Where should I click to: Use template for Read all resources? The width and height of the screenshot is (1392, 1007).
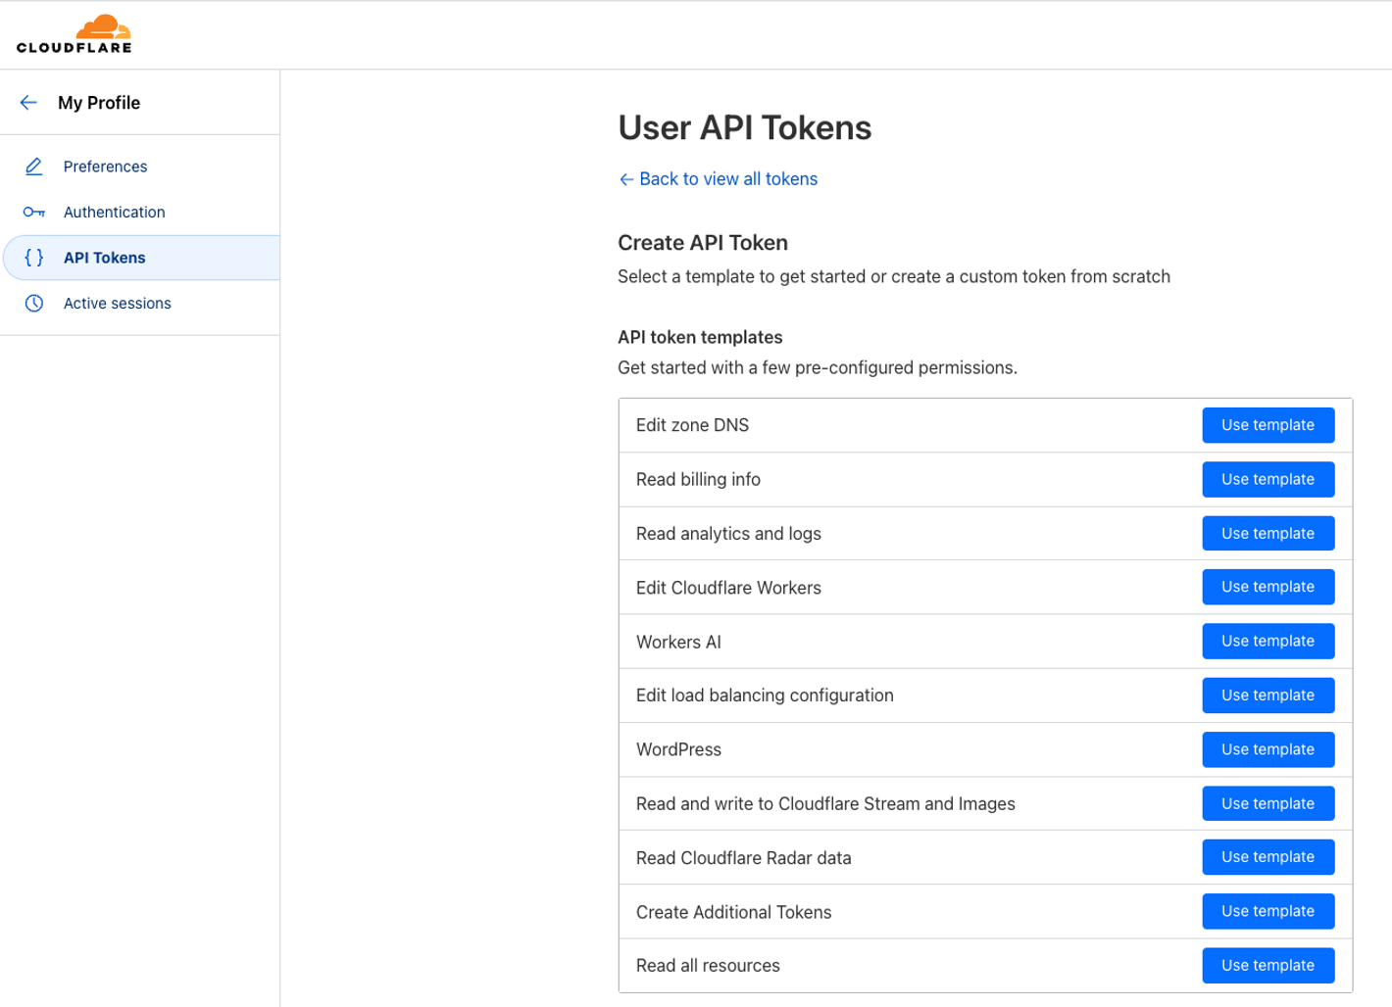1268,965
